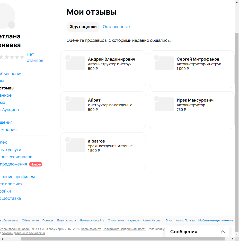Open Авито Журнал footer link
Screen dimensions: 239x241
[153, 220]
